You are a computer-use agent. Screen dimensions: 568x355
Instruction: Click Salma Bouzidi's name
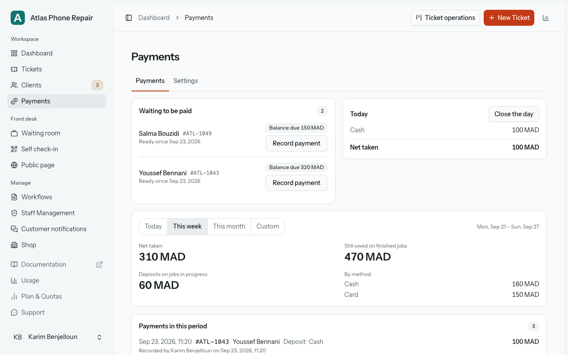coord(159,134)
